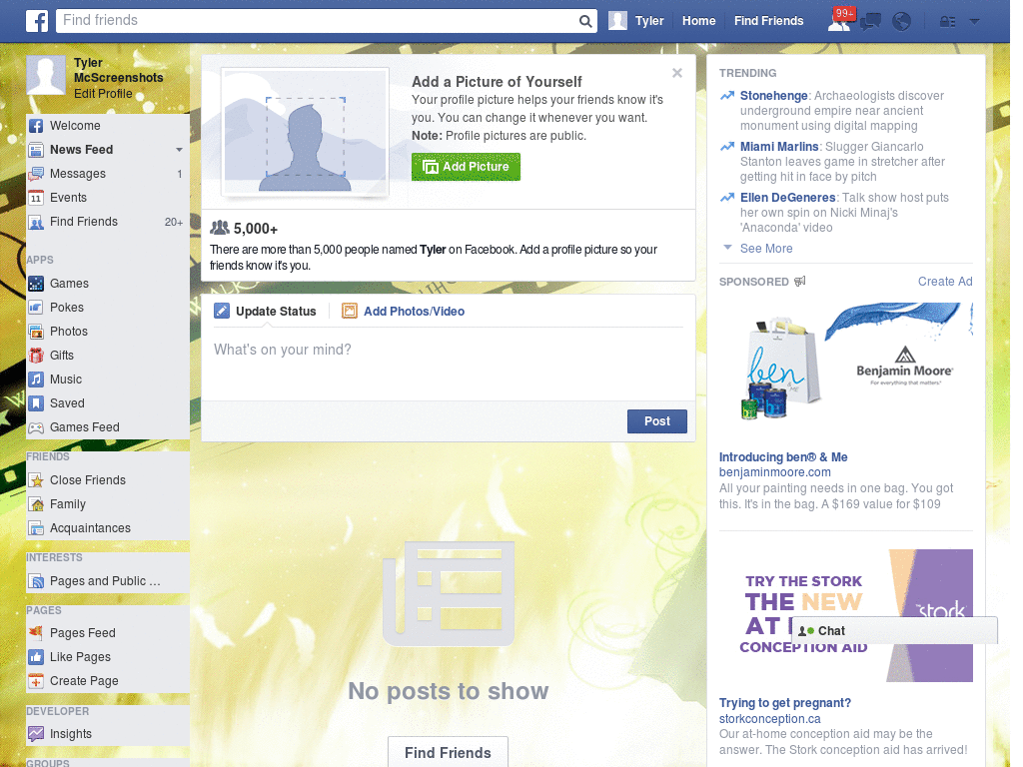Click the Messages sidebar icon
This screenshot has height=767, width=1023.
37,174
